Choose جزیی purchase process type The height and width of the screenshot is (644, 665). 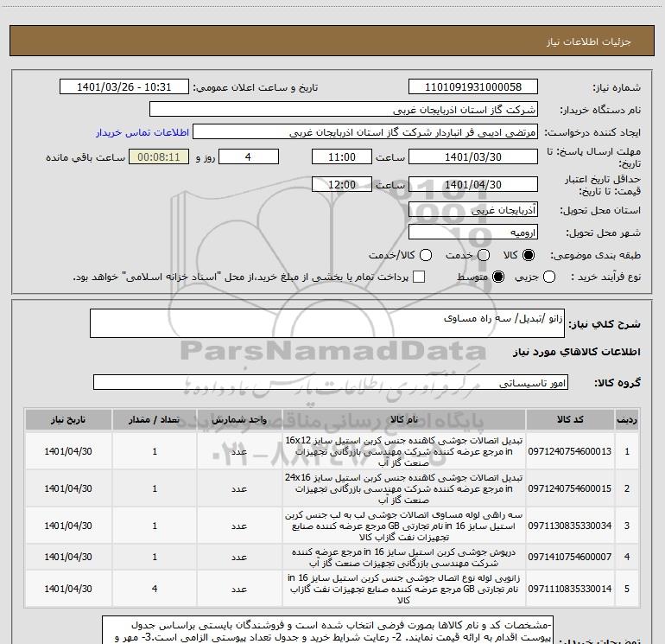[548, 277]
